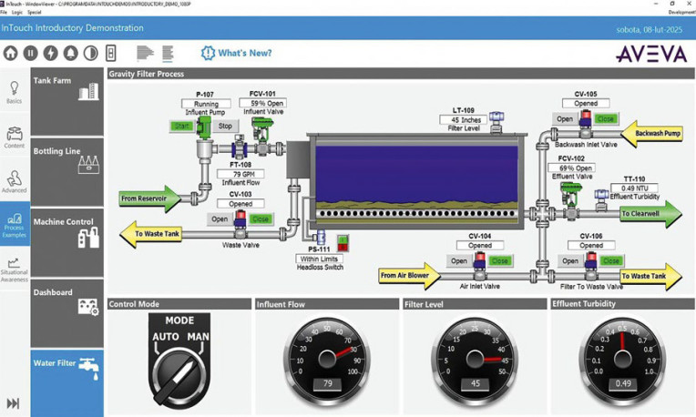The width and height of the screenshot is (696, 417).
Task: Open the Logic menu
Action: coord(18,13)
